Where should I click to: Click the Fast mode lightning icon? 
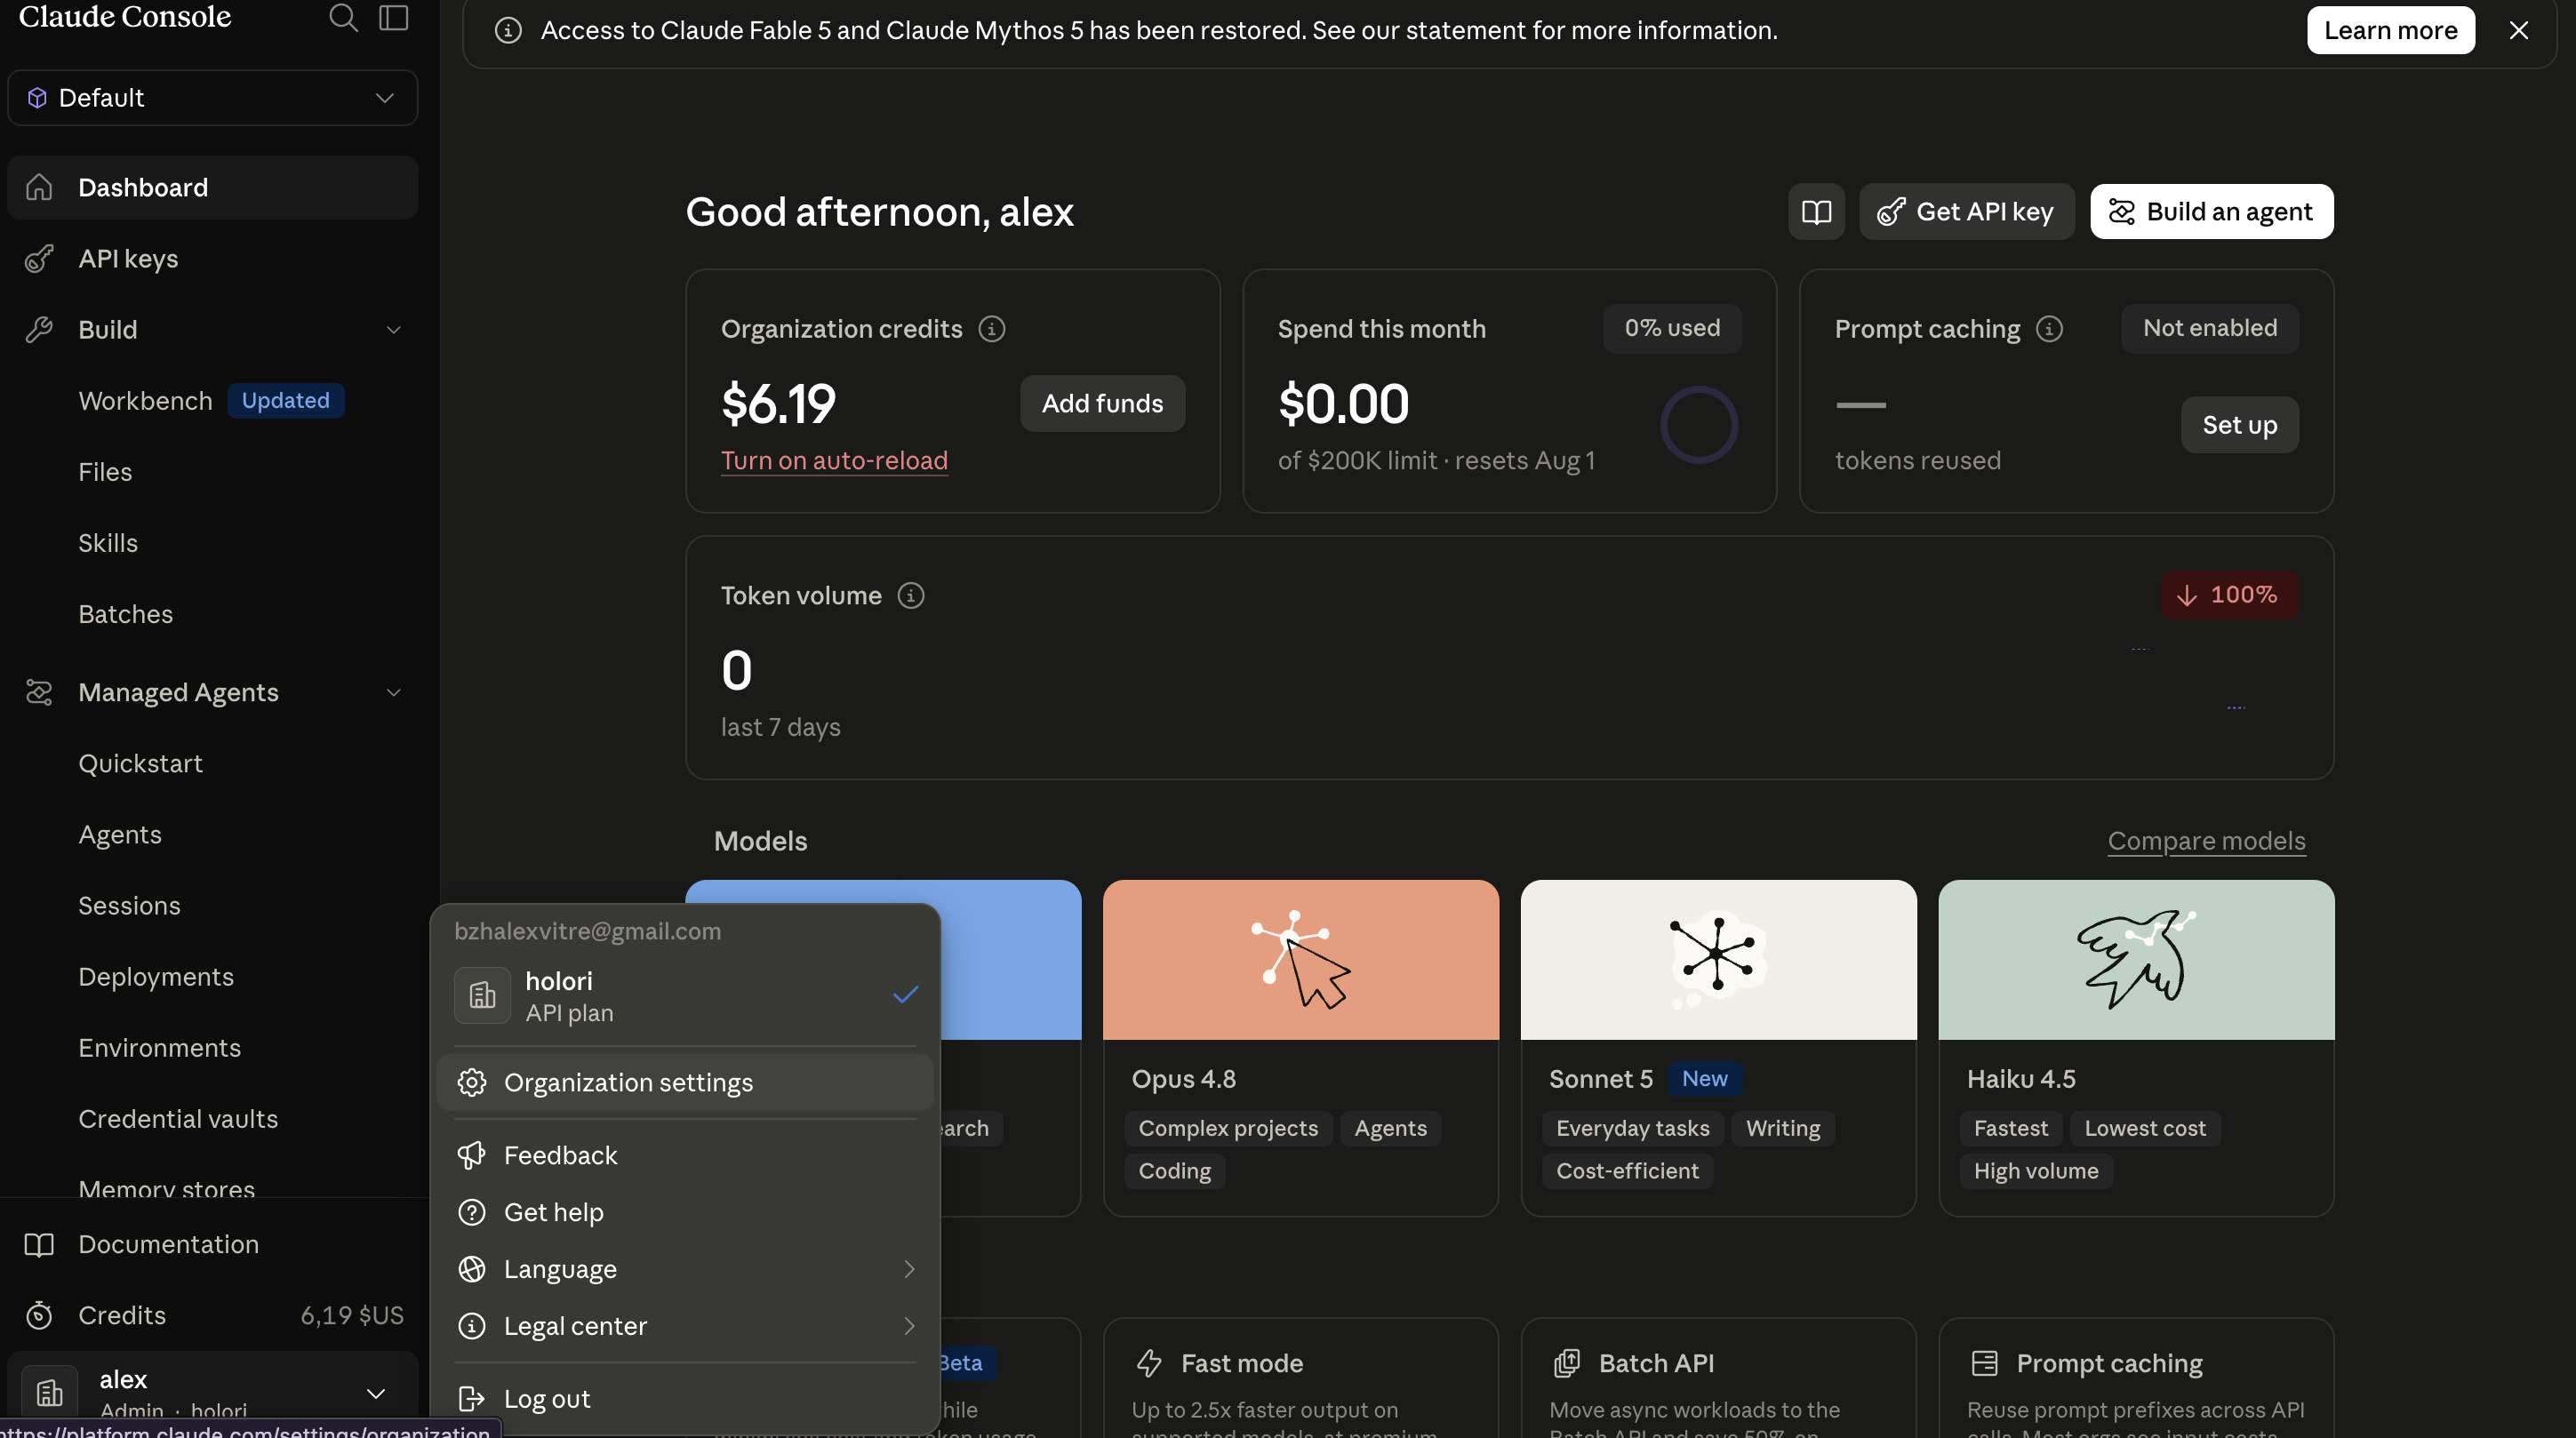[x=1149, y=1363]
